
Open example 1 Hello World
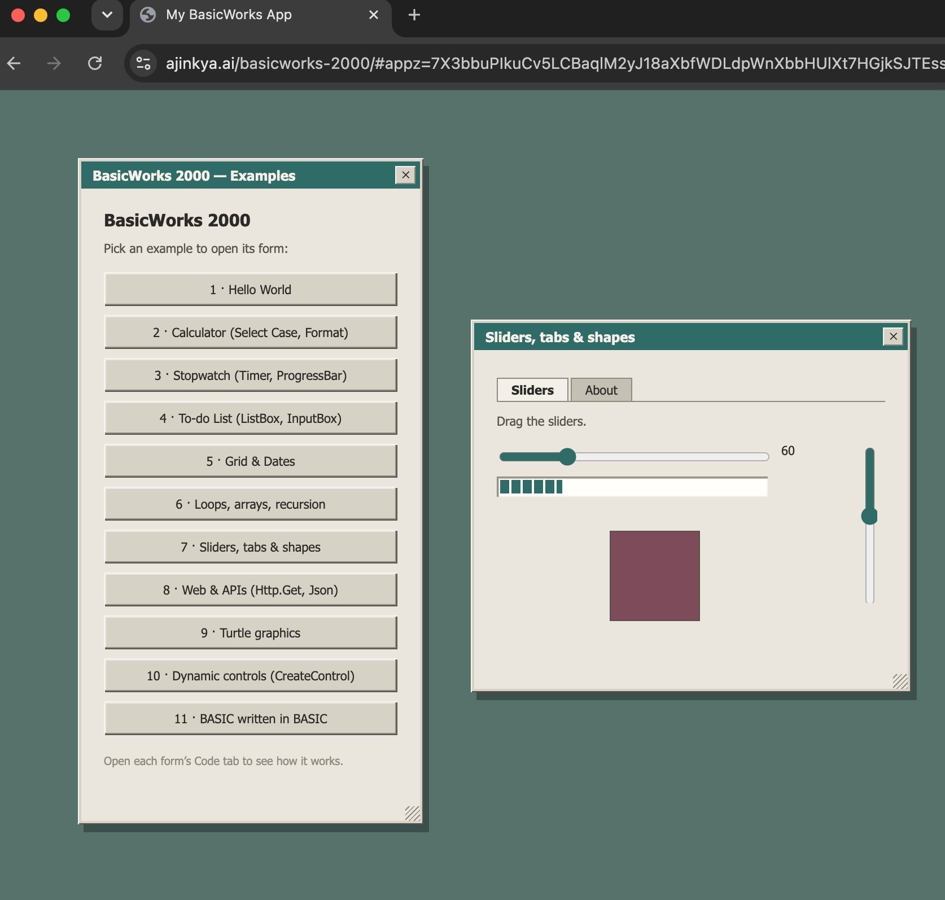point(251,290)
